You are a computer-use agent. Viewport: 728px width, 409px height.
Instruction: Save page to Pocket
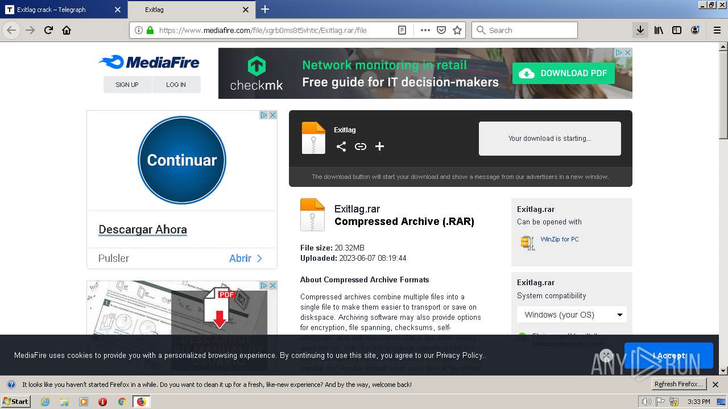[x=441, y=30]
